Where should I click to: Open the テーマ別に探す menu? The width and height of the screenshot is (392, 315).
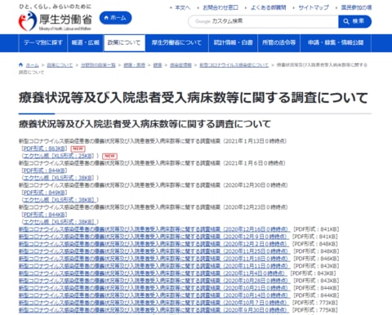click(43, 42)
